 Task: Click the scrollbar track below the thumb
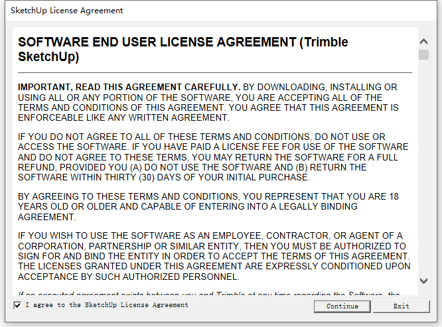pyautogui.click(x=423, y=168)
